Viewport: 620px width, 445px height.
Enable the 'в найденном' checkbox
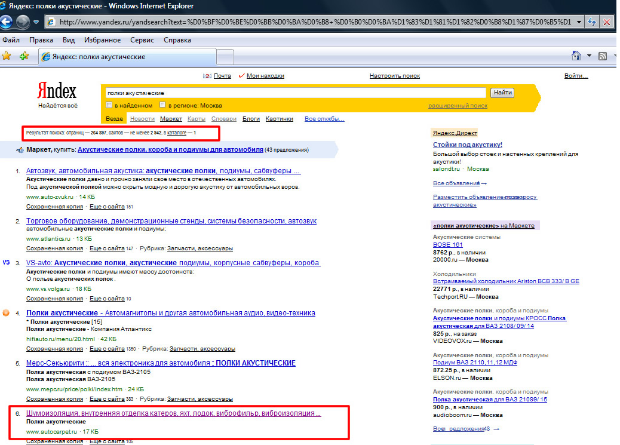coord(109,105)
